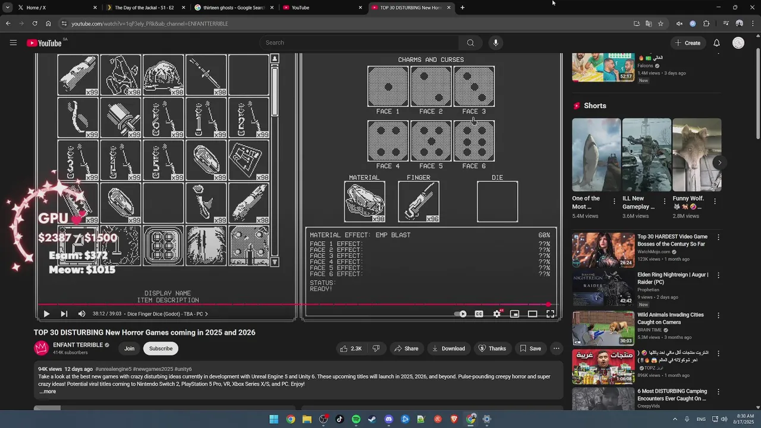
Task: Switch to the thirteen ghosts Google Search tab
Action: pyautogui.click(x=234, y=8)
